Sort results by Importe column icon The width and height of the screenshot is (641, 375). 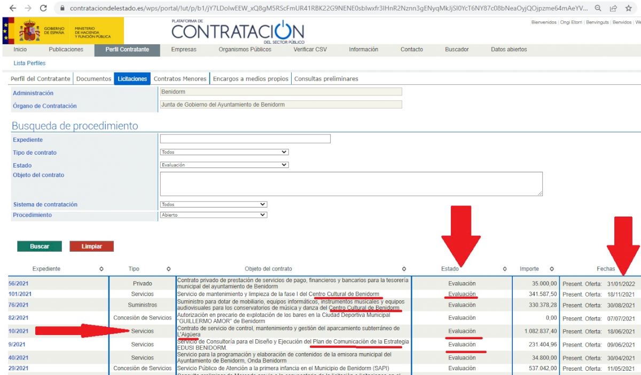[x=552, y=269]
